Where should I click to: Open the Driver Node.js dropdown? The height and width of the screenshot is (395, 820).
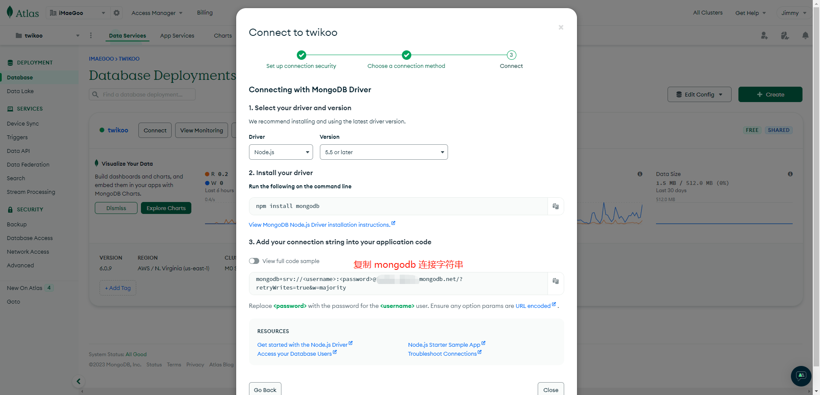[x=281, y=152]
